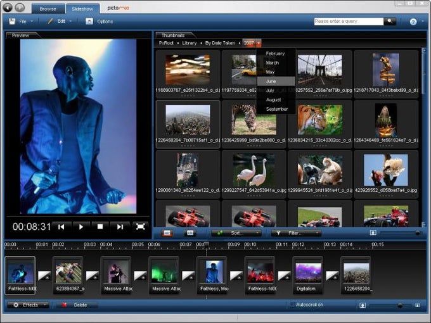431x323 pixels.
Task: Open the Sort dropdown
Action: [236, 233]
